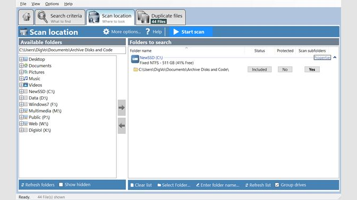
Task: Click the available folders path field
Action: pos(72,50)
